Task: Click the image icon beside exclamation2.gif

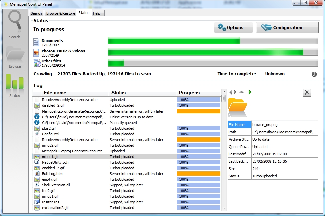Action: pos(37,208)
